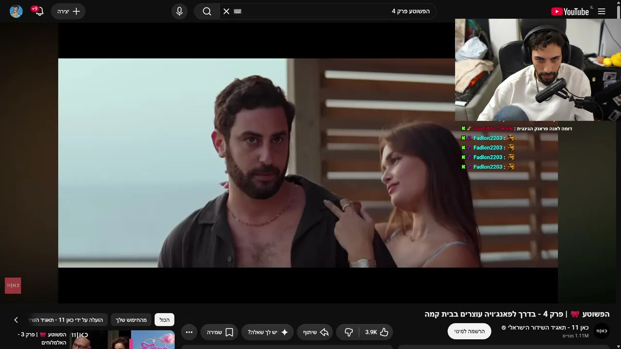Screen dimensions: 621x349
Task: Clear the search query with X
Action: tap(226, 11)
